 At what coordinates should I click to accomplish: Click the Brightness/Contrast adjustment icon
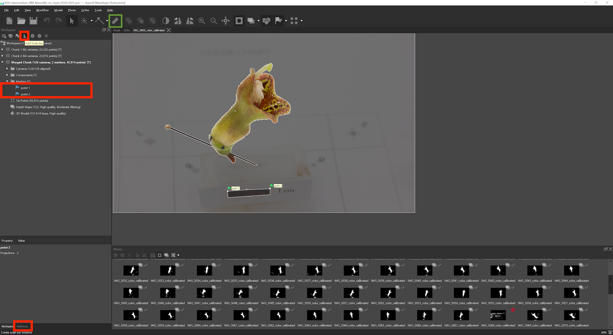coord(166,21)
